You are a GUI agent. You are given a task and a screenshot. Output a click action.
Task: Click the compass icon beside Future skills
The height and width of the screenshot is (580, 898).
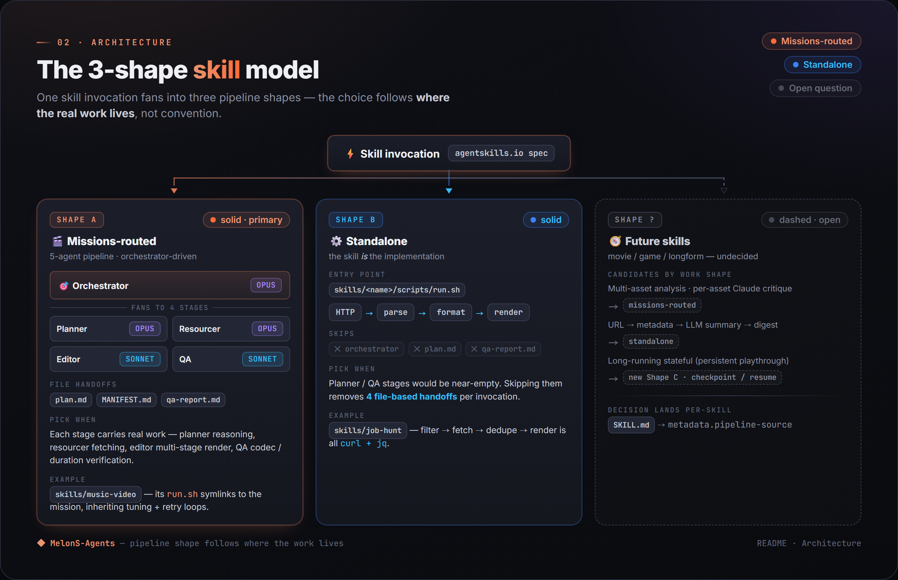tap(615, 242)
